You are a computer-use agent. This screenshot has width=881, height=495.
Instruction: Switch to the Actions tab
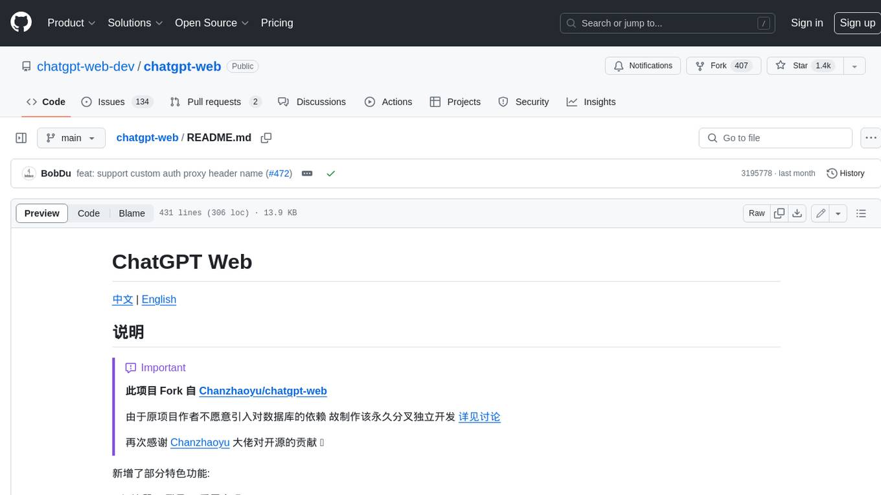[x=388, y=102]
